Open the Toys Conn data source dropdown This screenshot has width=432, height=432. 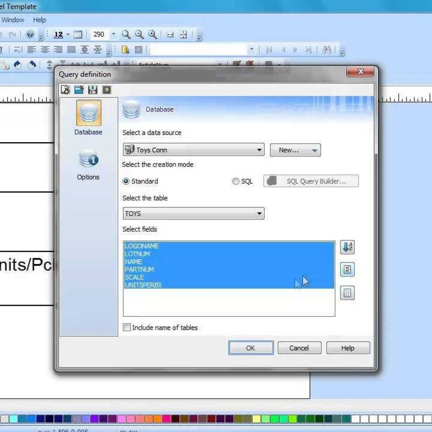coord(259,150)
